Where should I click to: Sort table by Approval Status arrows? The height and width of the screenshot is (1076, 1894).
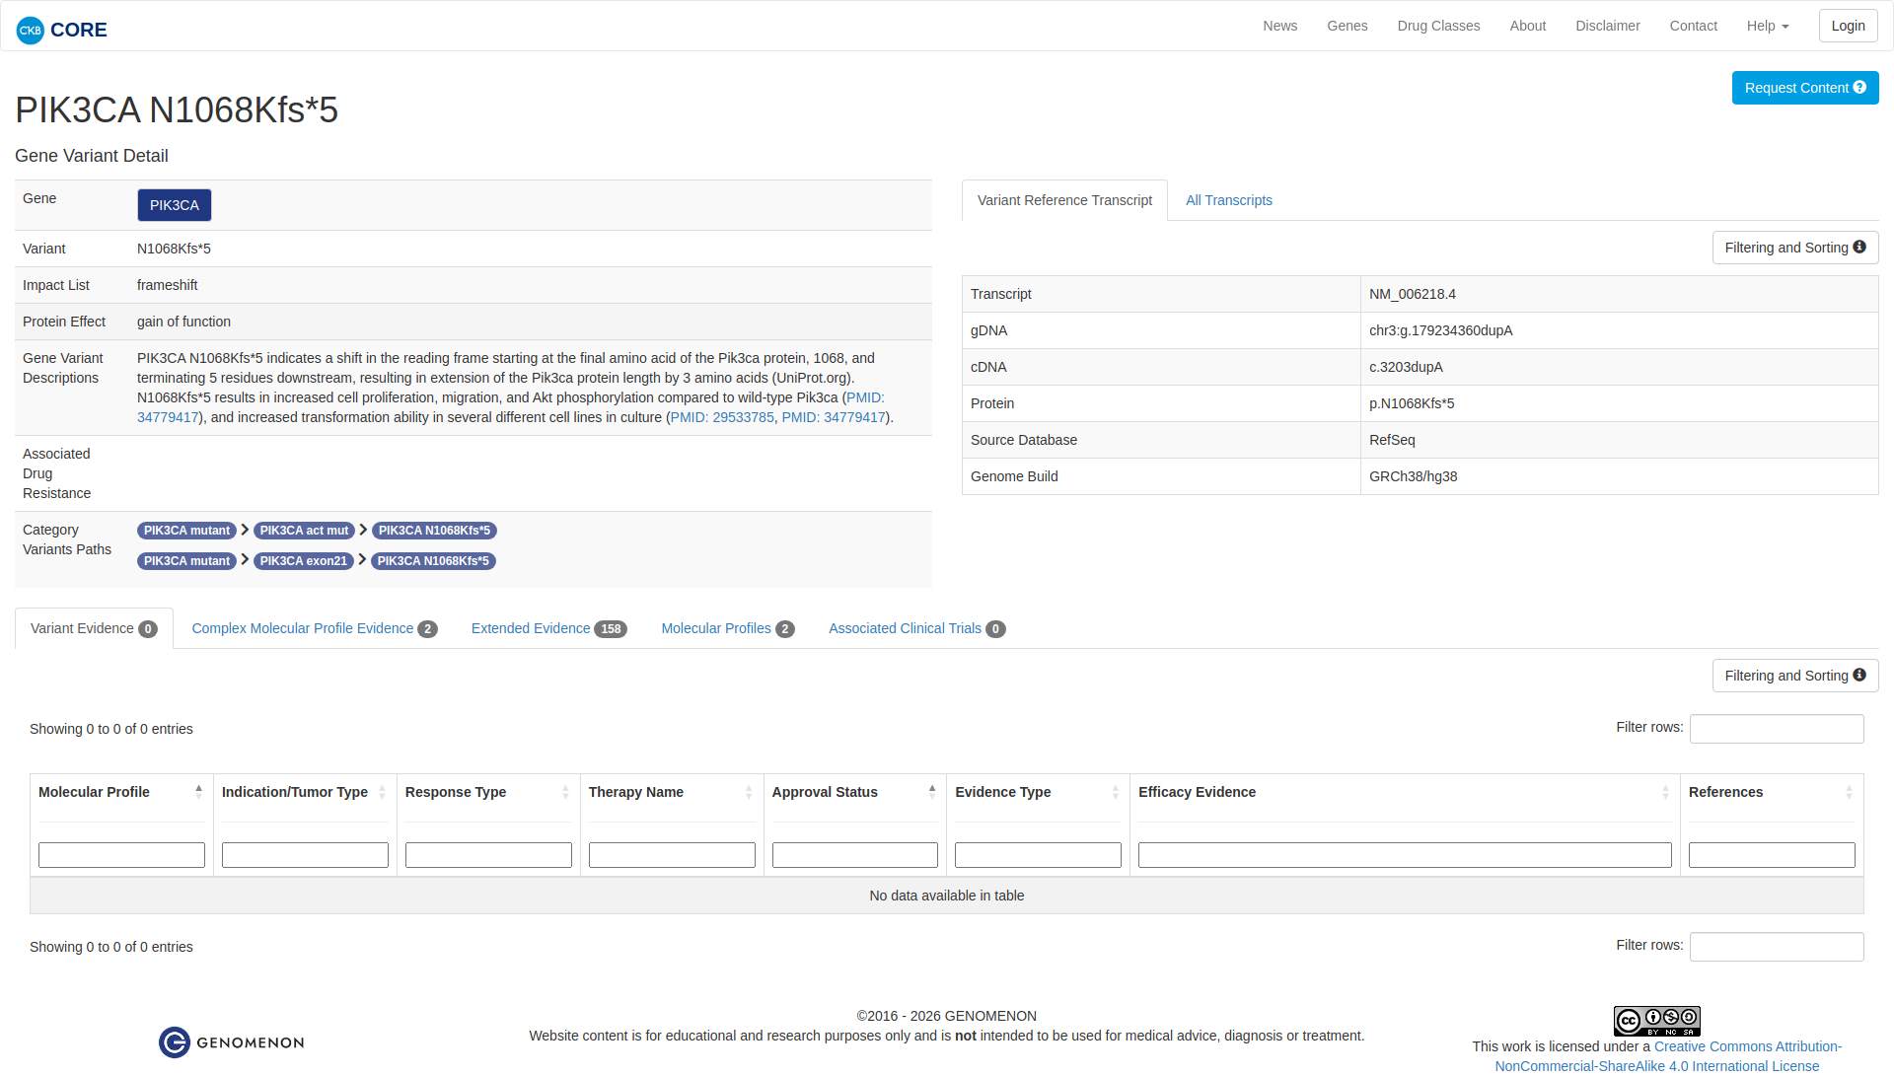pyautogui.click(x=931, y=791)
